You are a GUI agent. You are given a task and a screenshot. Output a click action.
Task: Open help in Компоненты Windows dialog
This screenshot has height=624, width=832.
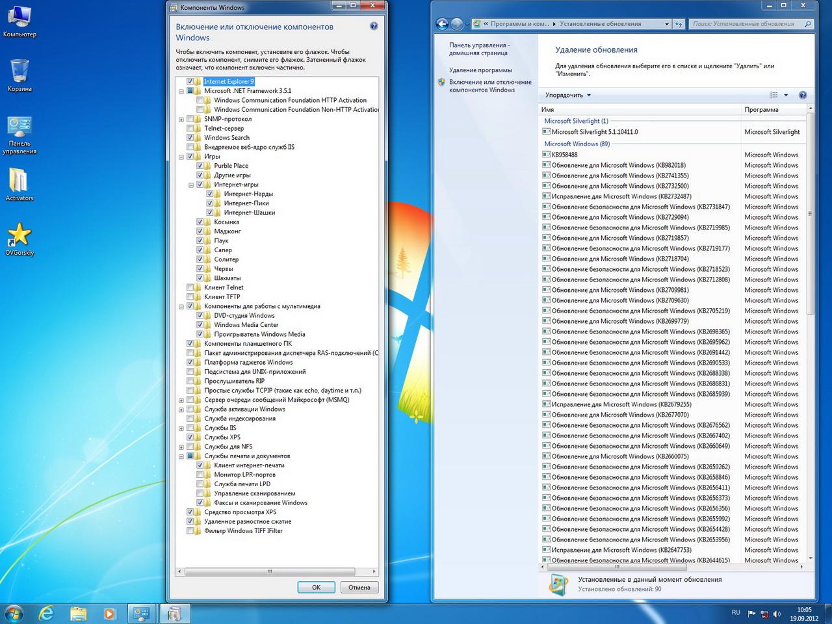click(x=374, y=27)
